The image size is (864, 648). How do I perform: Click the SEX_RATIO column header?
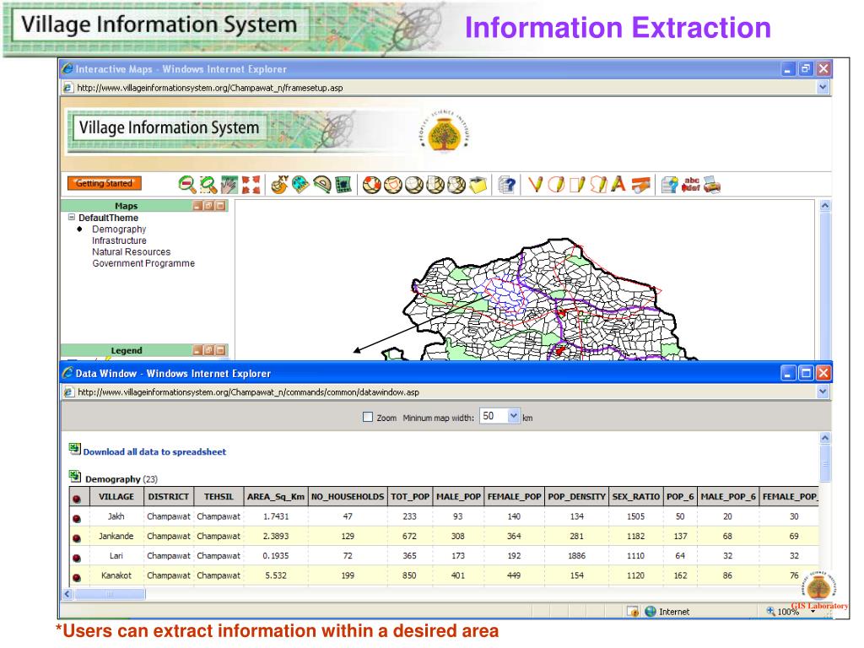636,496
